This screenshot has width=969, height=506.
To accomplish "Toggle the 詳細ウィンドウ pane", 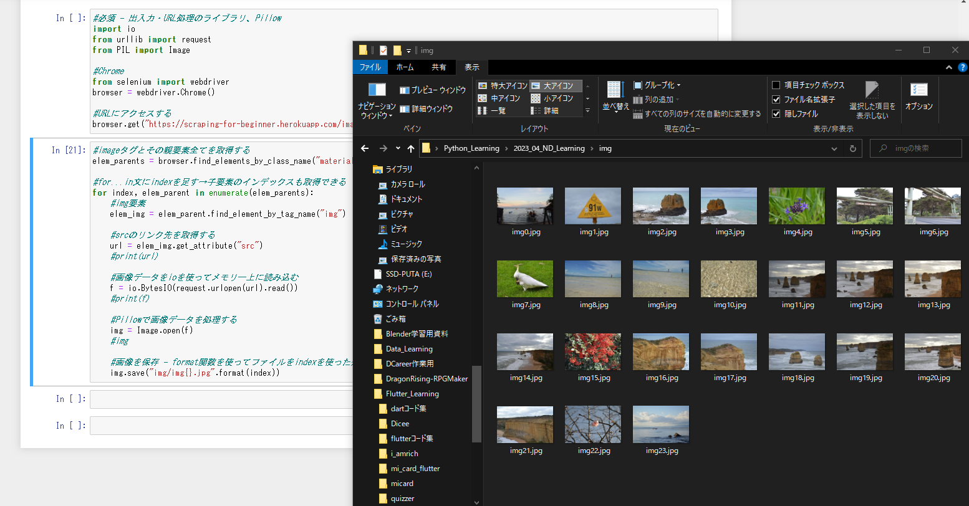I will [427, 109].
